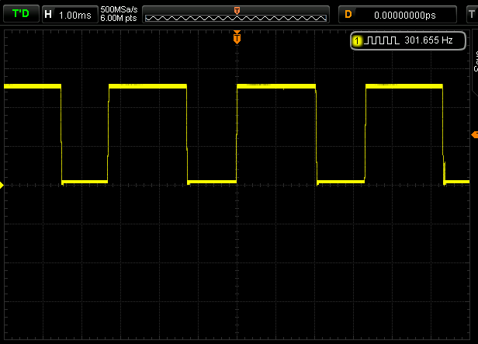The image size is (478, 344).
Task: Select the orange trigger position marker above grid
Action: tap(237, 36)
